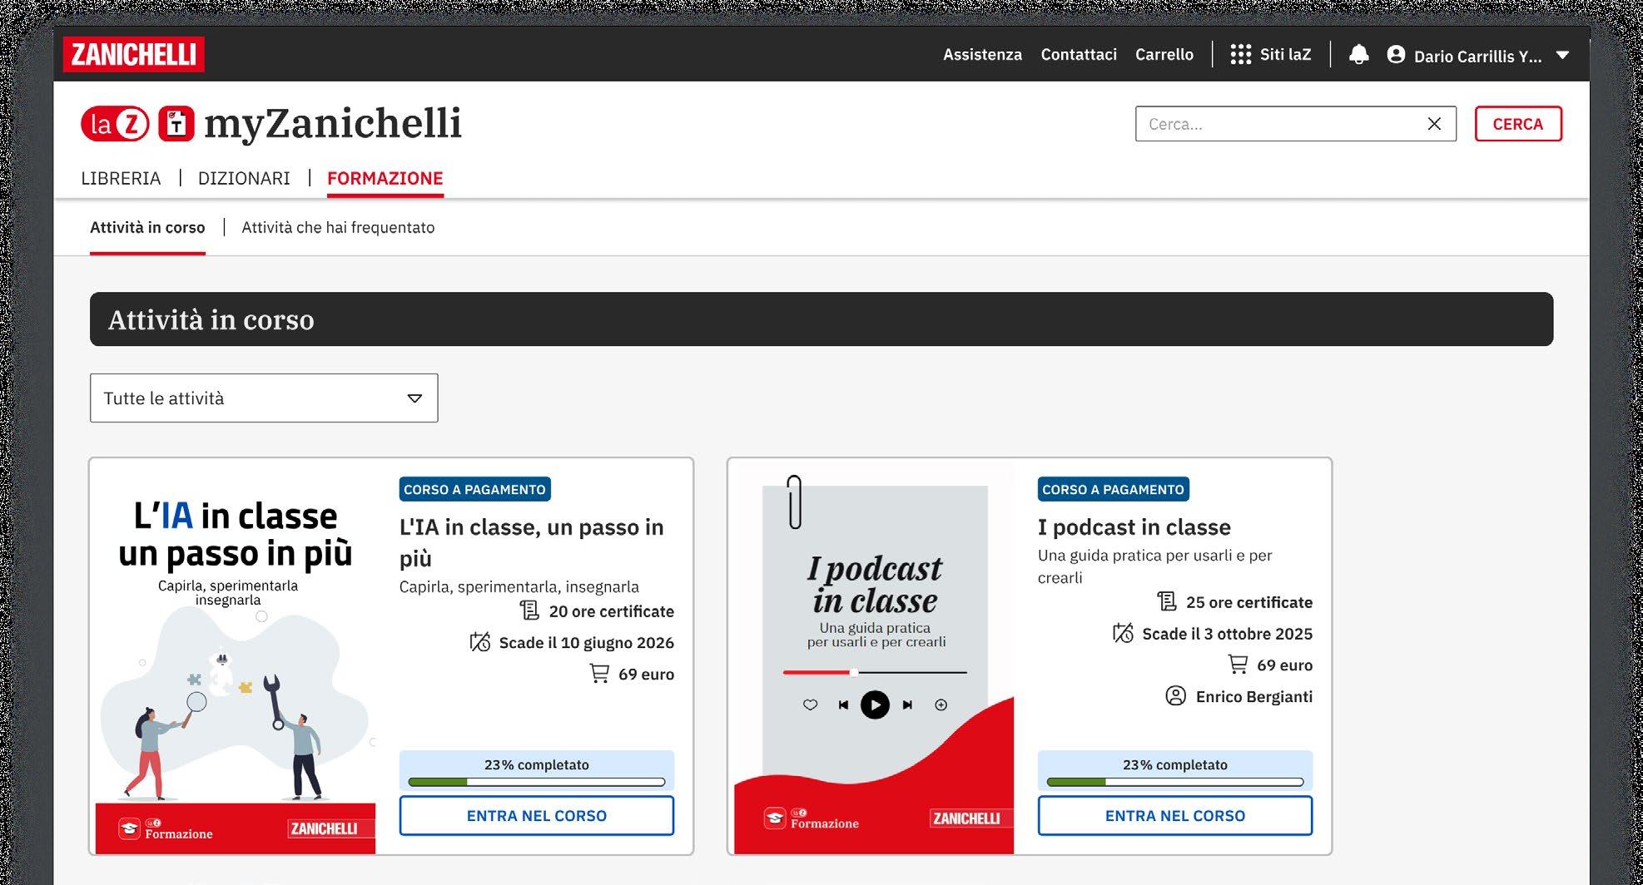1643x885 pixels.
Task: Expand the user account dropdown arrow
Action: (x=1562, y=55)
